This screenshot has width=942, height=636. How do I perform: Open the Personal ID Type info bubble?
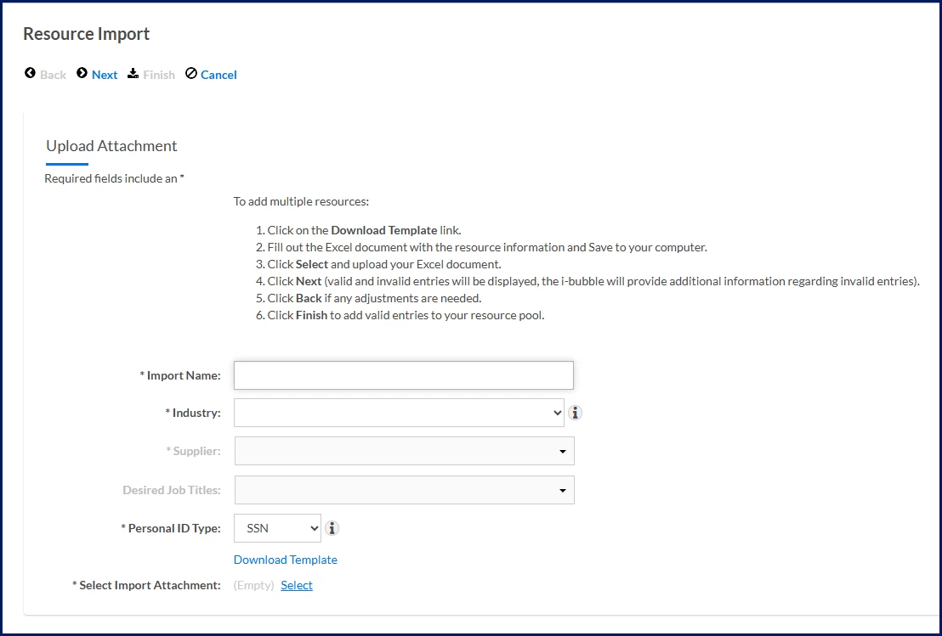[x=332, y=528]
